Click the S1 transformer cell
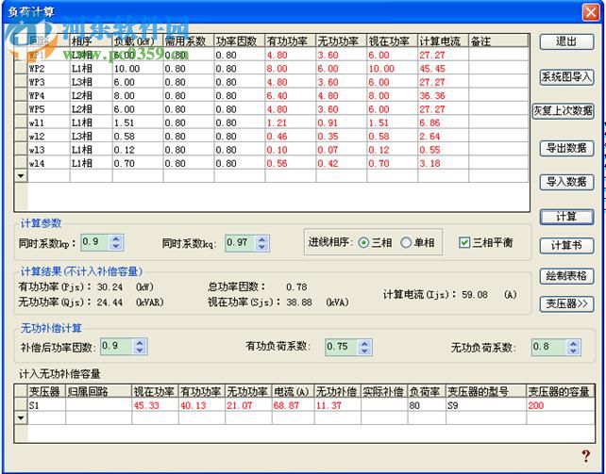Screen dimensions: 606x474 (x=46, y=405)
